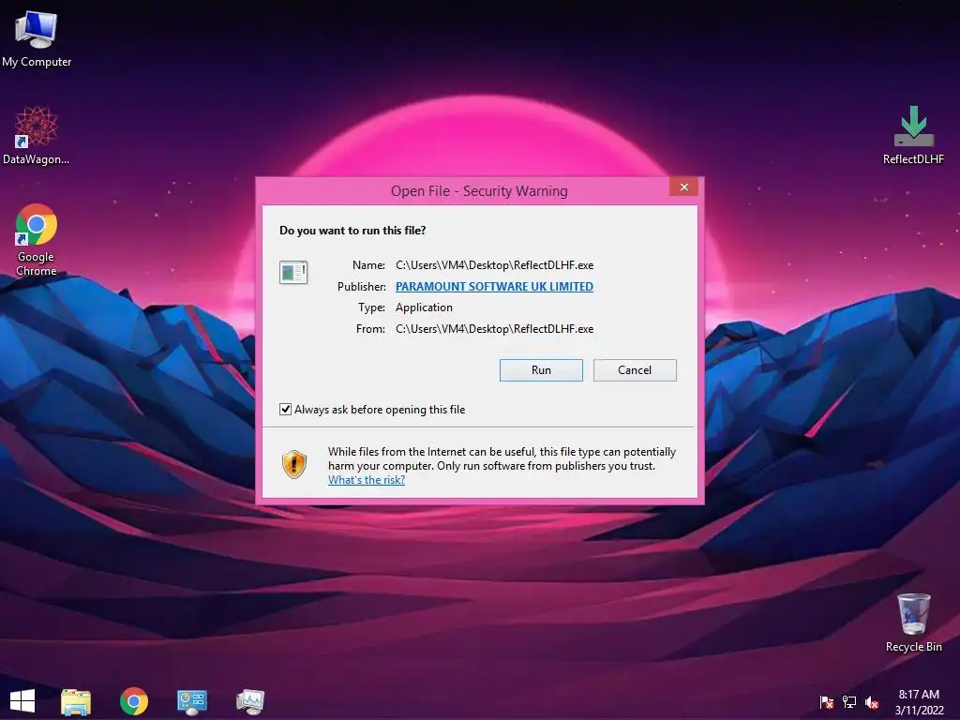
Task: Click the Run button
Action: coord(541,369)
